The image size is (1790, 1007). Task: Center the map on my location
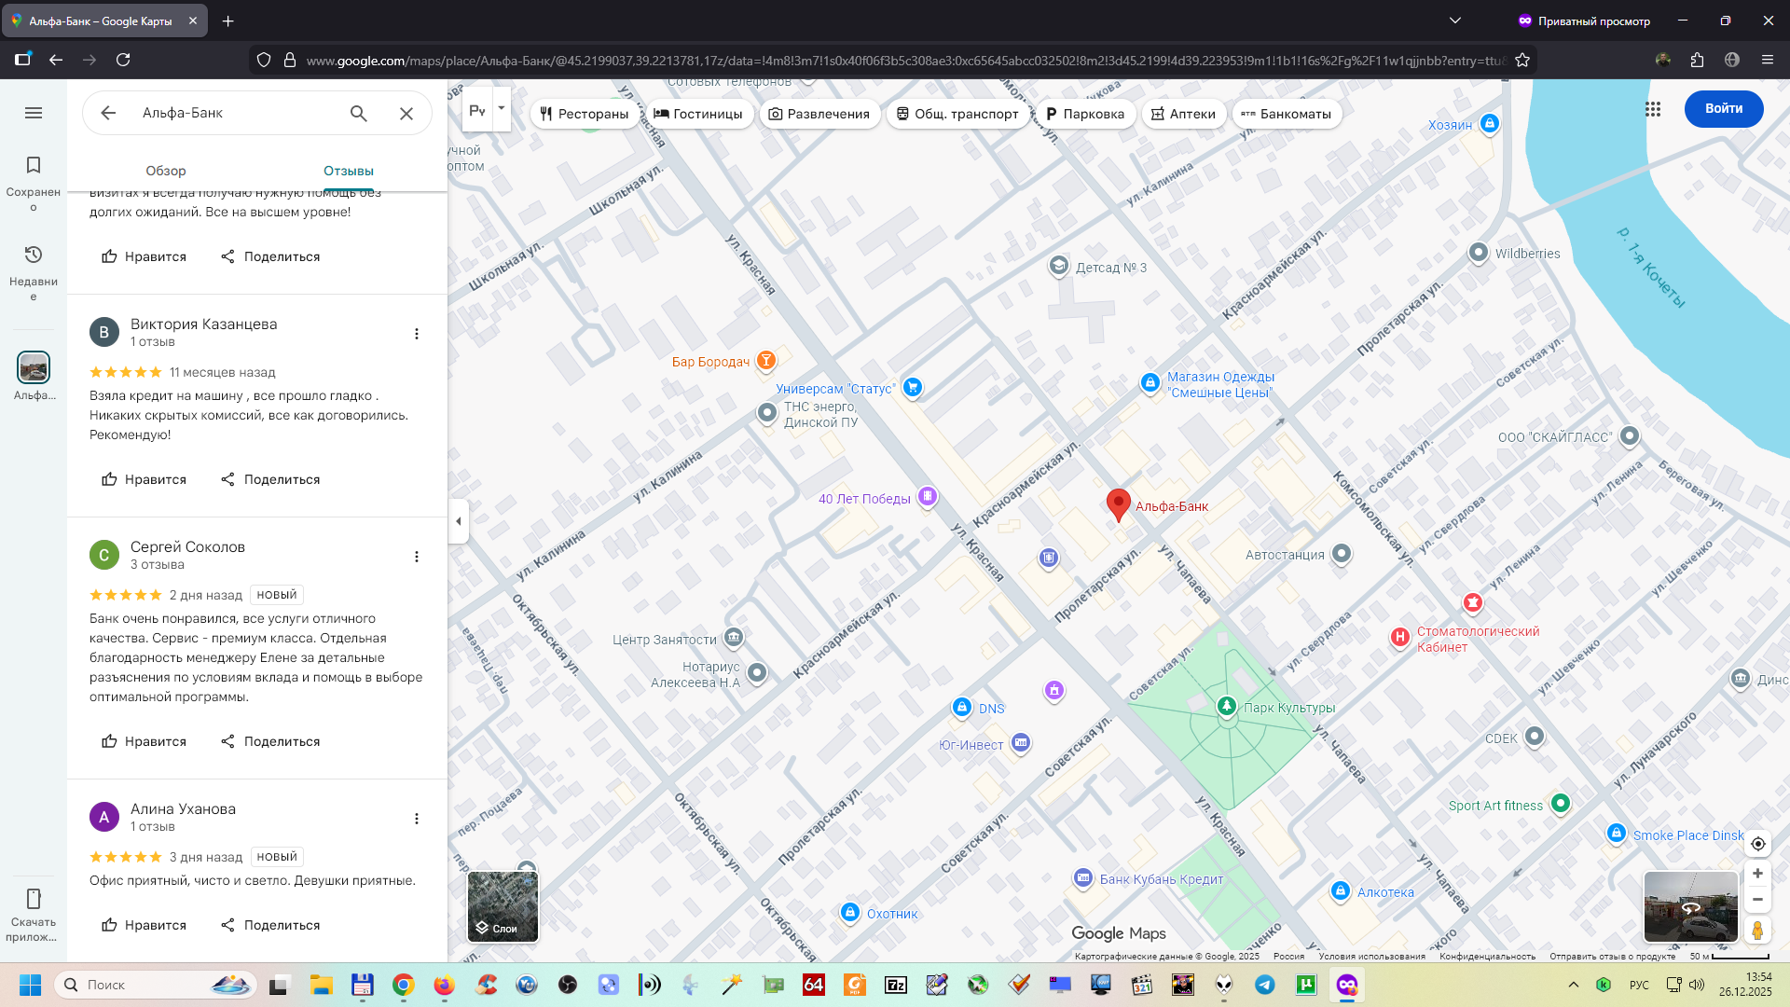[1757, 844]
